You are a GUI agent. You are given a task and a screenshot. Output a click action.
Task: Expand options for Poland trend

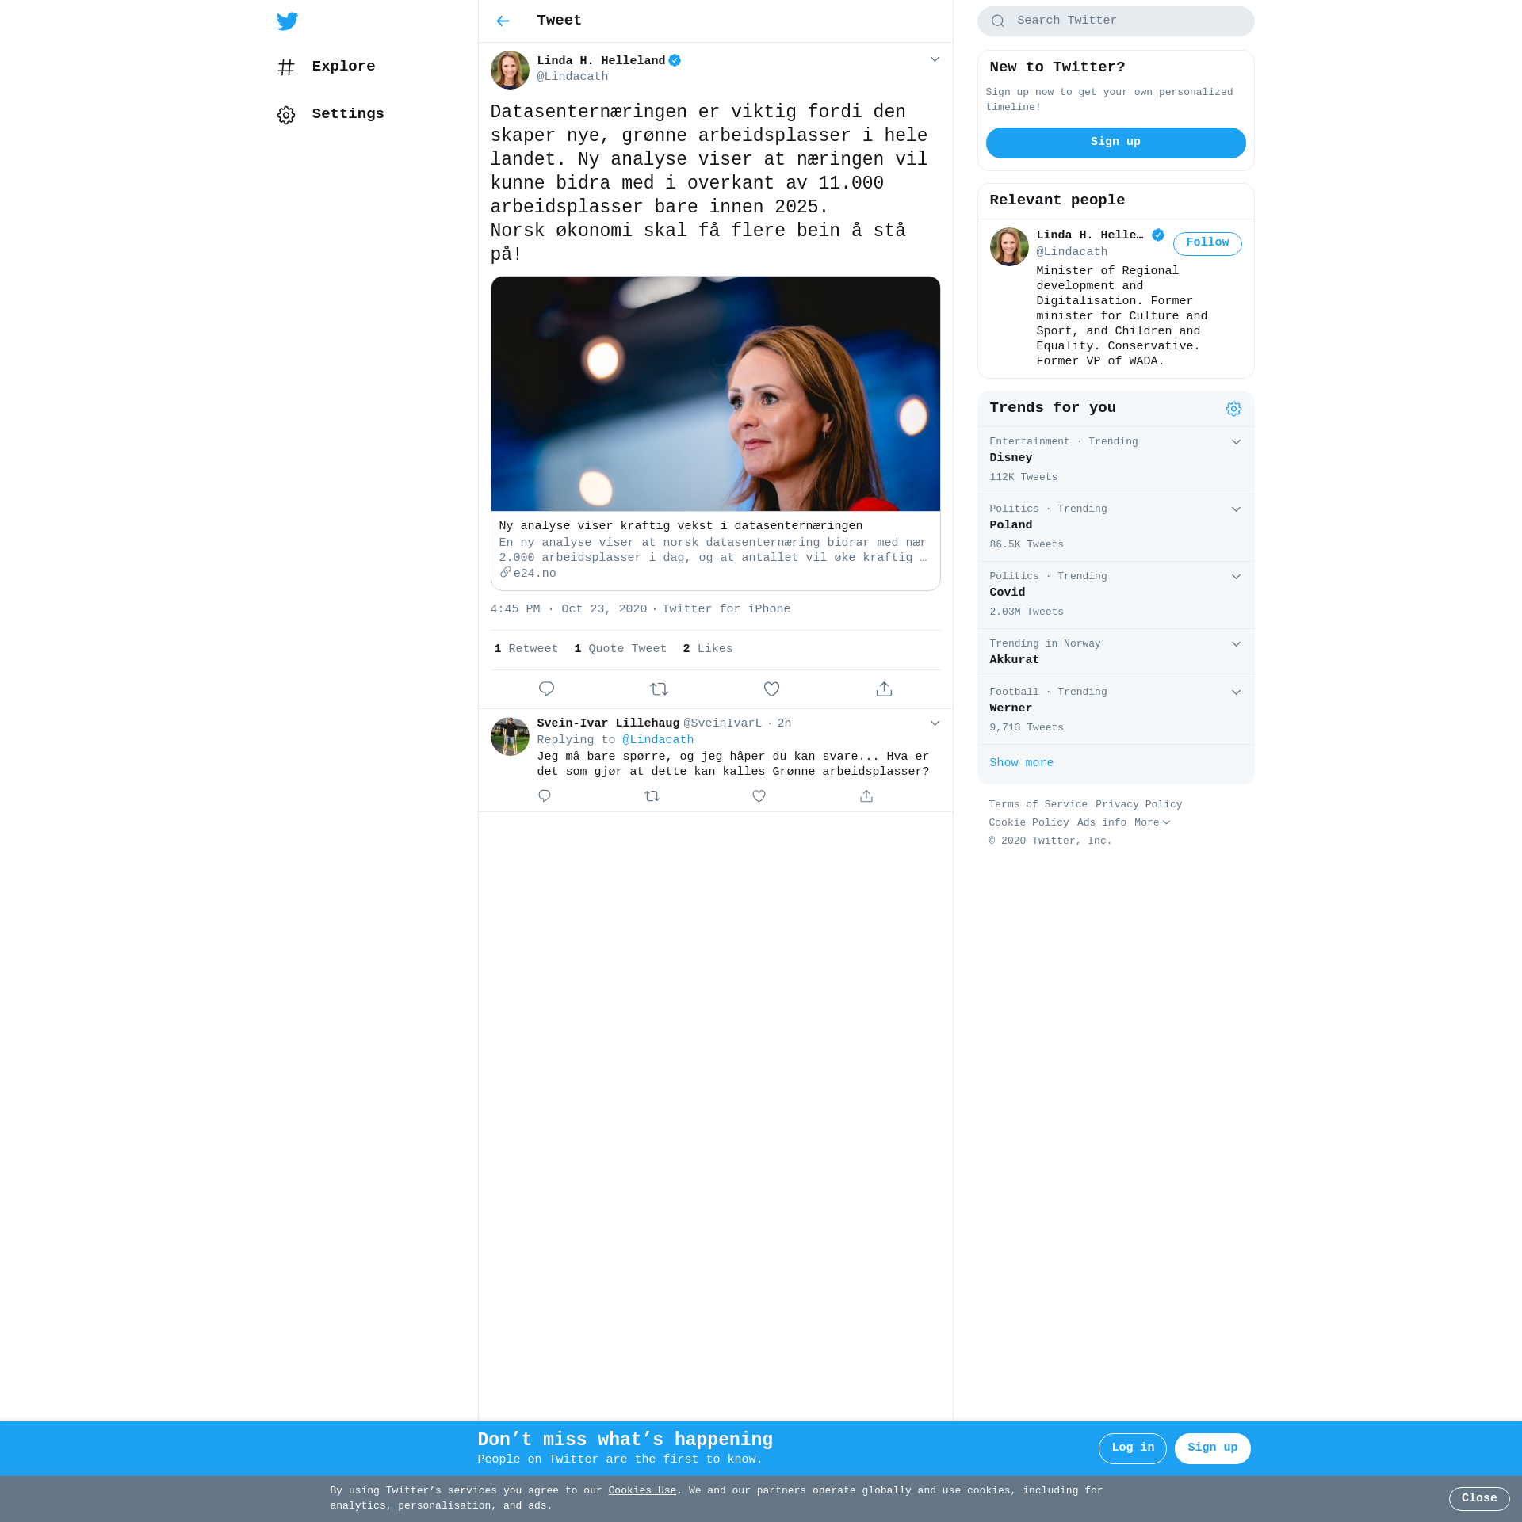coord(1236,509)
